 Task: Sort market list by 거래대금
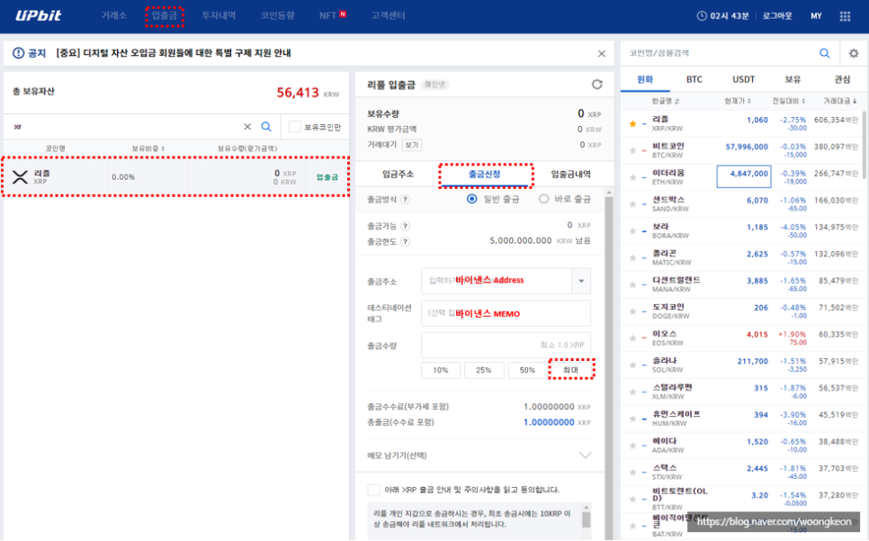point(839,101)
